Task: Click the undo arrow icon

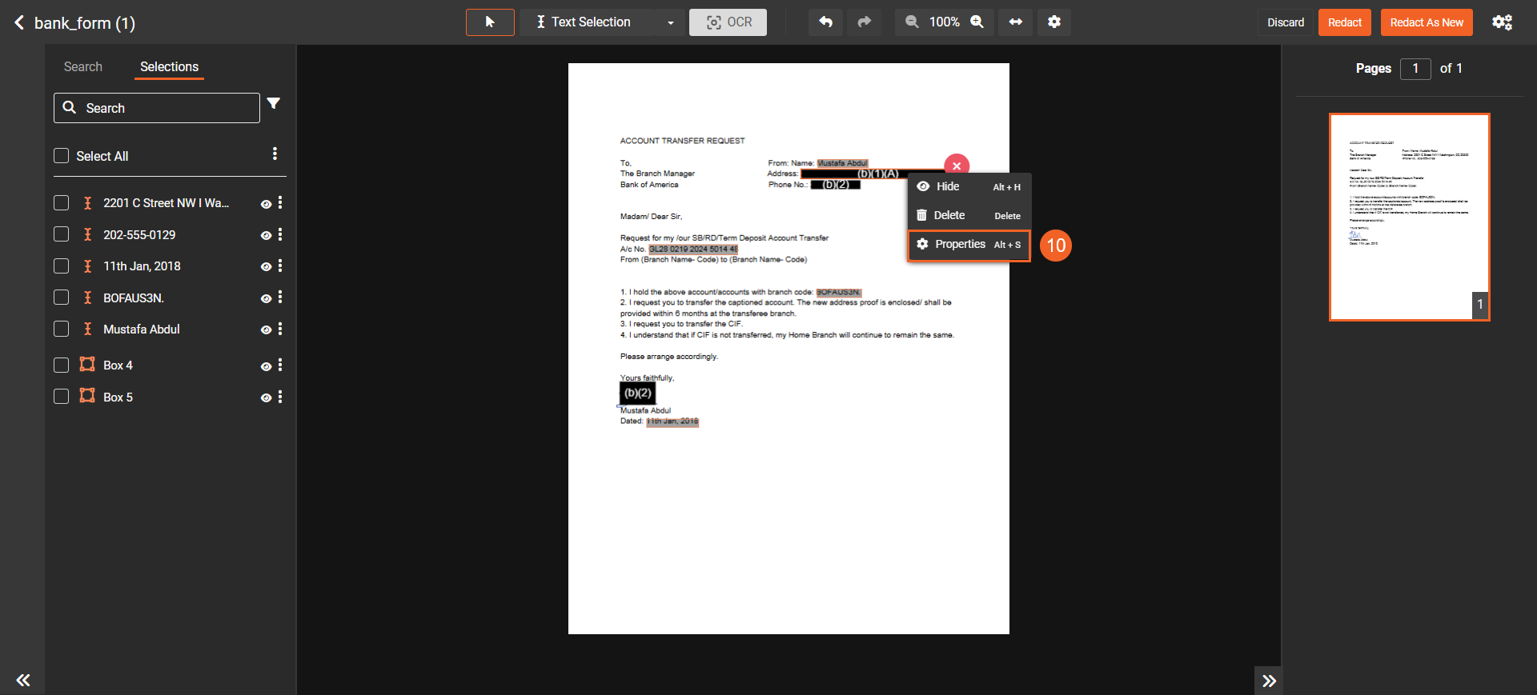Action: [825, 22]
